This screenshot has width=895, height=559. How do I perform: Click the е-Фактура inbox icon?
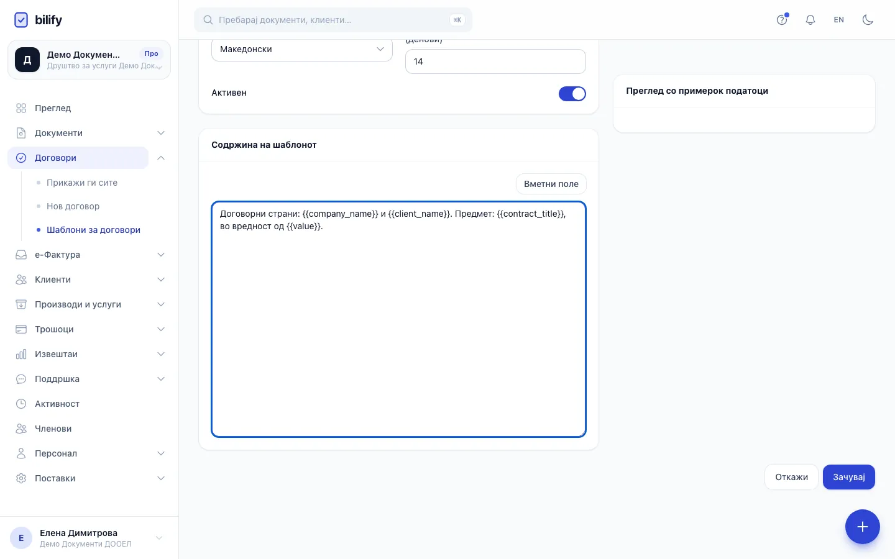21,255
